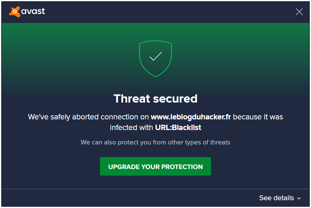The image size is (311, 208).
Task: Click the URL:Blacklist threat name
Action: point(178,128)
